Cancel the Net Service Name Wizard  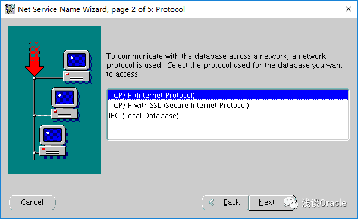pos(32,202)
